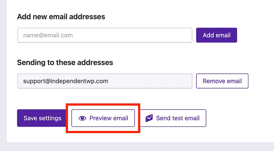The height and width of the screenshot is (151, 274).
Task: Click the "Remove email" label text
Action: tap(222, 81)
